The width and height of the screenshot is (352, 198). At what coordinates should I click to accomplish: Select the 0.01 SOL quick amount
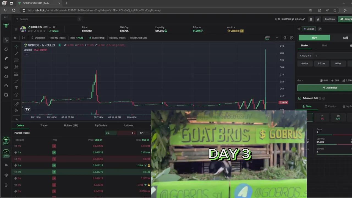(305, 64)
